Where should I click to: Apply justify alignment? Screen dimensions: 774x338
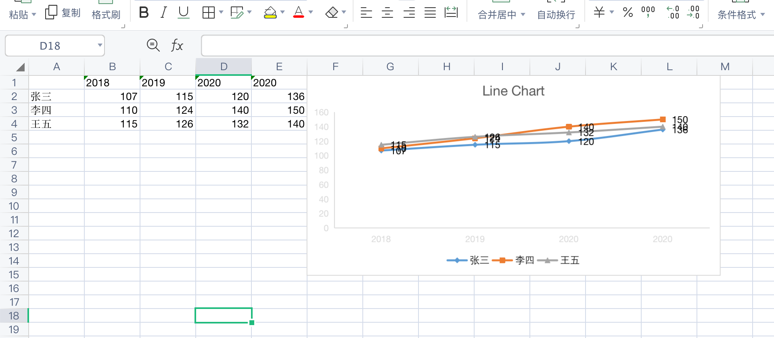pyautogui.click(x=430, y=13)
